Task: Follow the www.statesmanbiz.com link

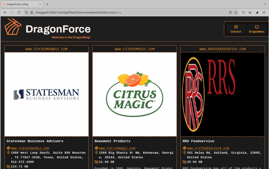Action: [30, 148]
